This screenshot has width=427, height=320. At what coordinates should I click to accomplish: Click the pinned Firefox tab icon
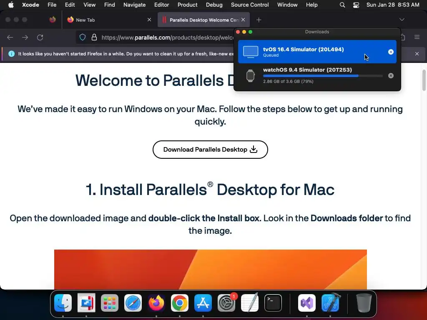coord(53,20)
